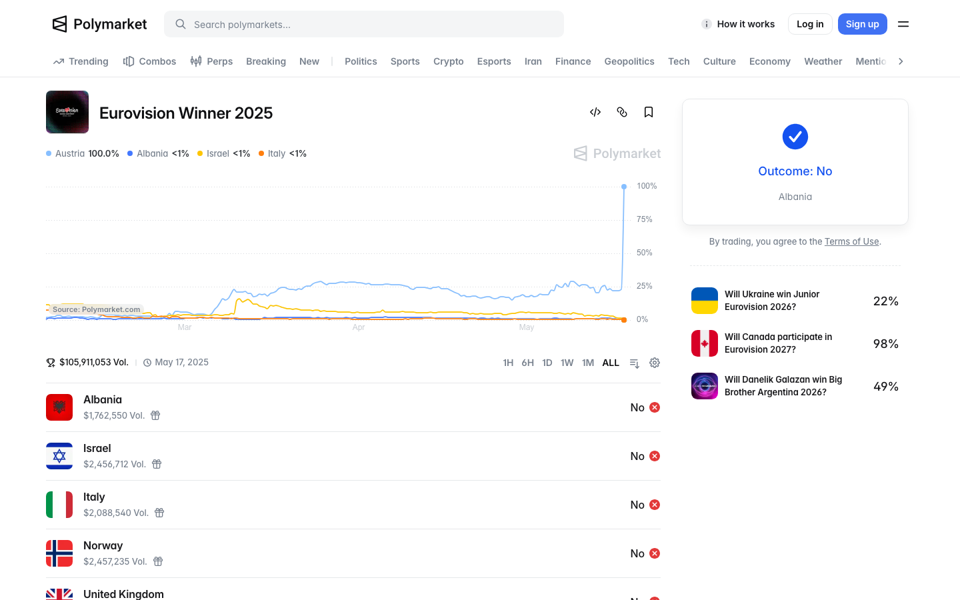Click the red X icon in Israel row
Image resolution: width=960 pixels, height=600 pixels.
click(655, 456)
